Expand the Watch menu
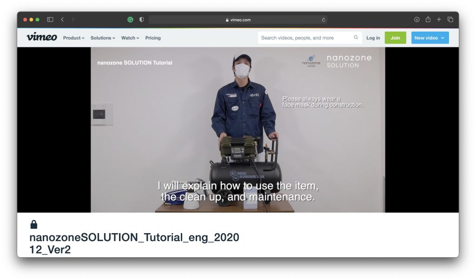The height and width of the screenshot is (280, 476). click(130, 38)
